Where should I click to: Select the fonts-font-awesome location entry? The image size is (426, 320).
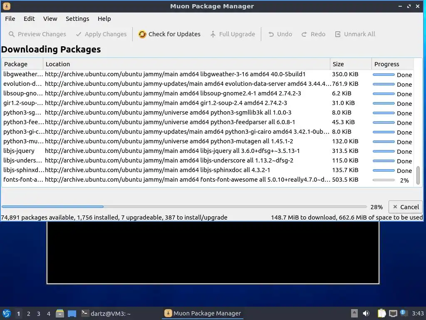click(188, 180)
